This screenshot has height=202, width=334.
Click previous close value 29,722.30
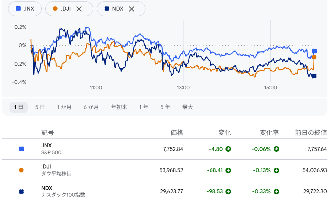(x=315, y=191)
